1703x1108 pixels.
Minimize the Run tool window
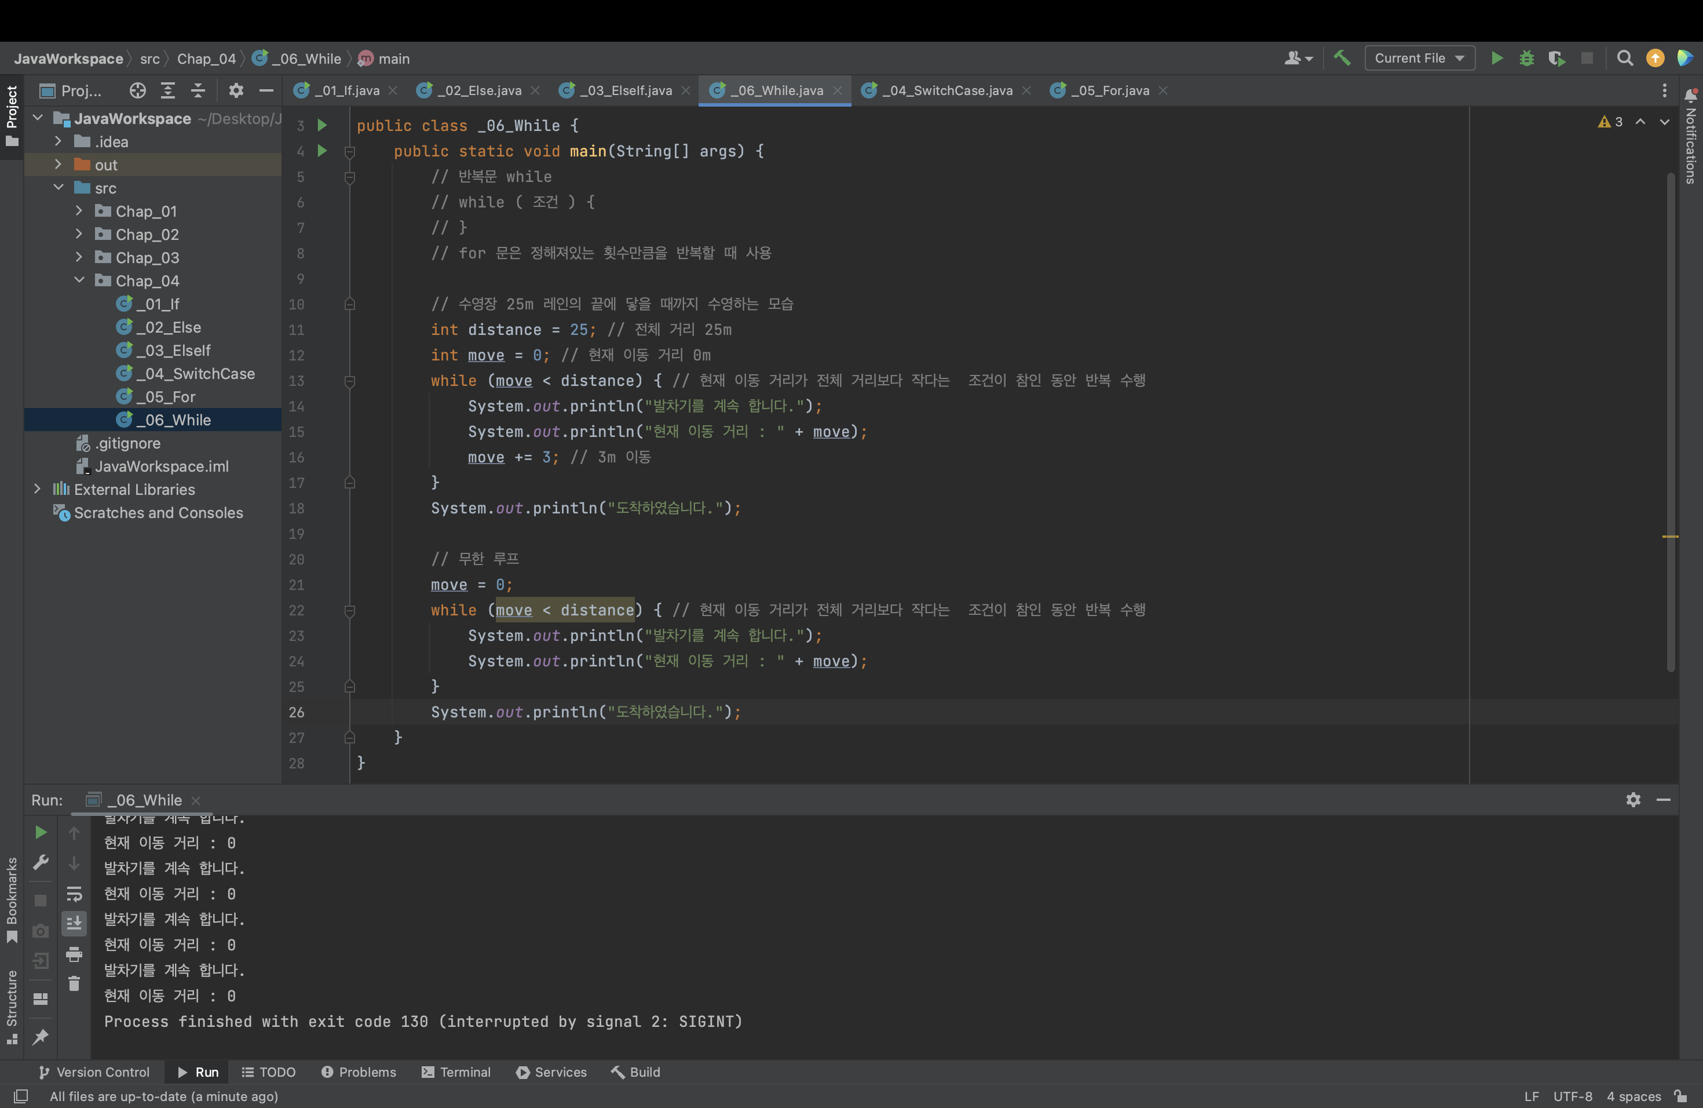coord(1664,800)
